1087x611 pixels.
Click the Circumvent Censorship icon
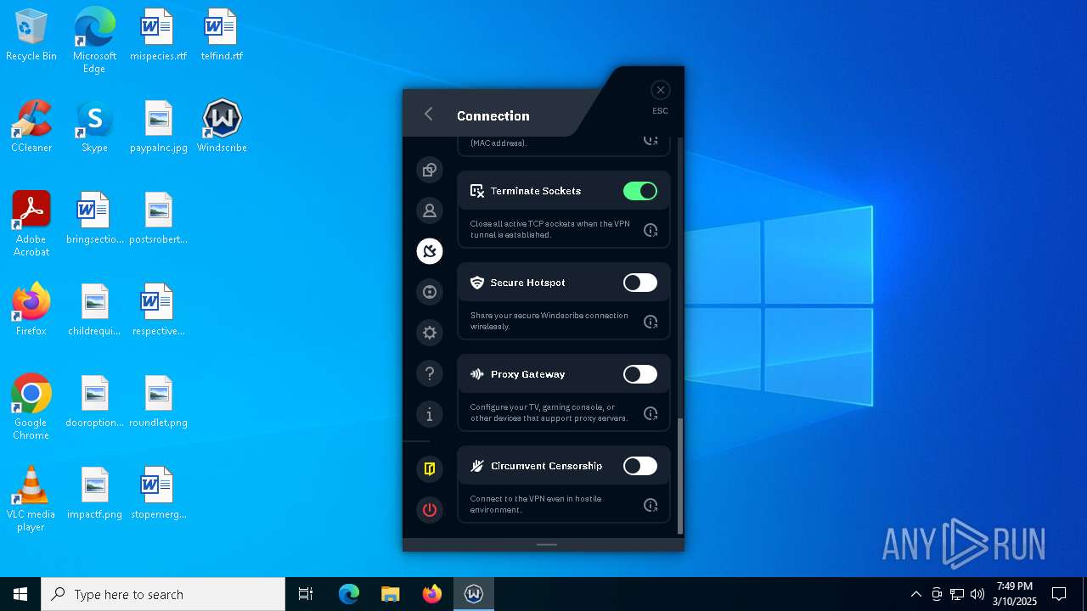pyautogui.click(x=477, y=466)
